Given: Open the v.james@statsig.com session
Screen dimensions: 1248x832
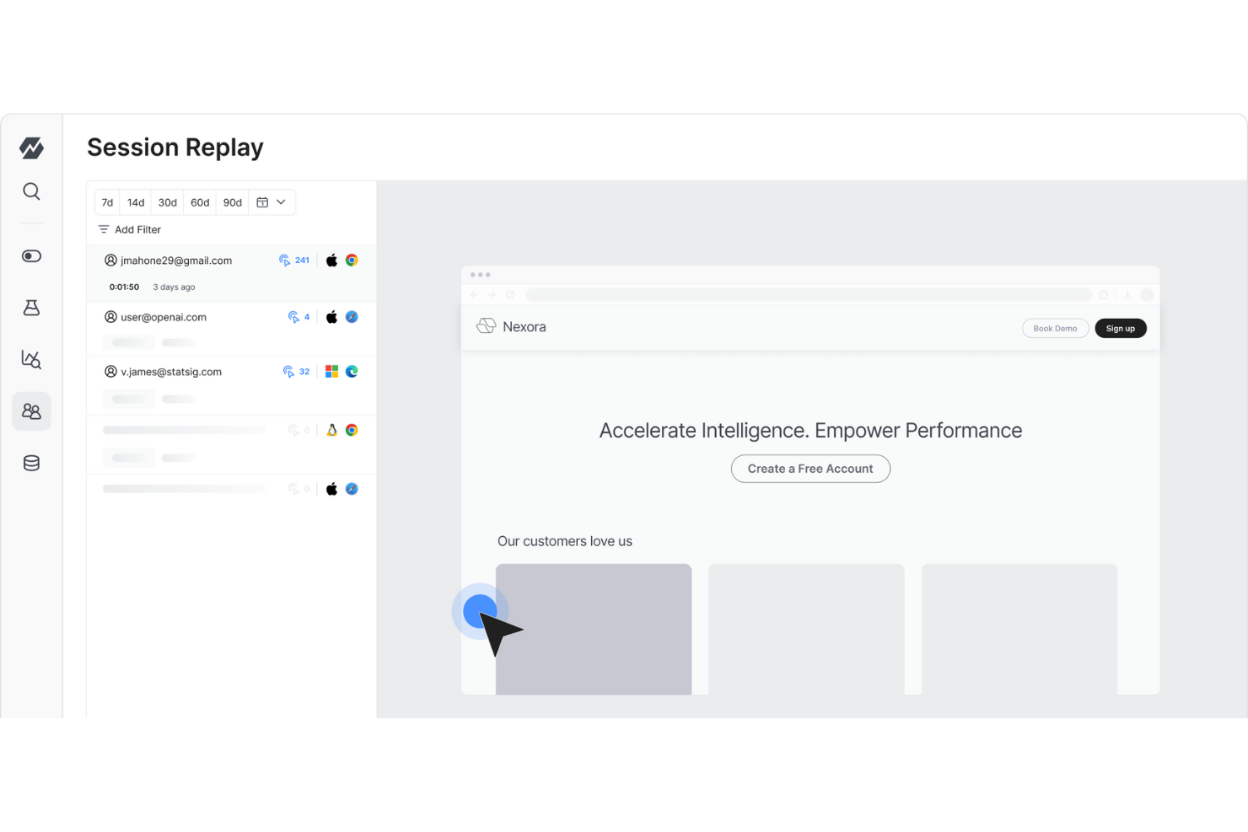Looking at the screenshot, I should click(231, 386).
